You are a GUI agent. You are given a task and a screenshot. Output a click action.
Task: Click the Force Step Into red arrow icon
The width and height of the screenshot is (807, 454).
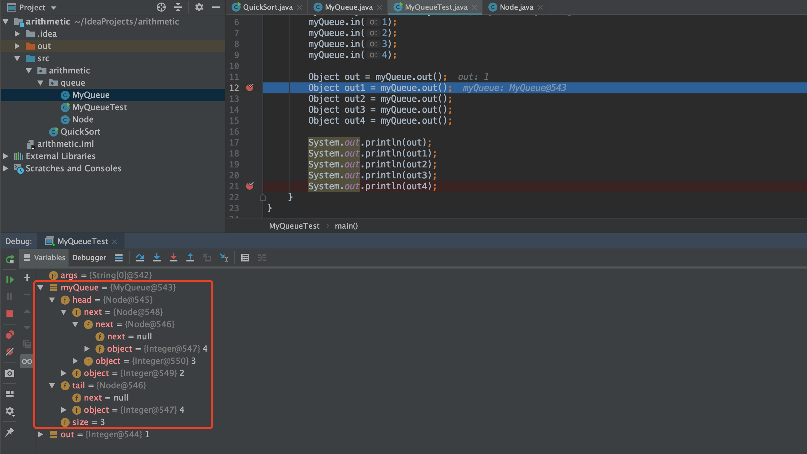(174, 258)
